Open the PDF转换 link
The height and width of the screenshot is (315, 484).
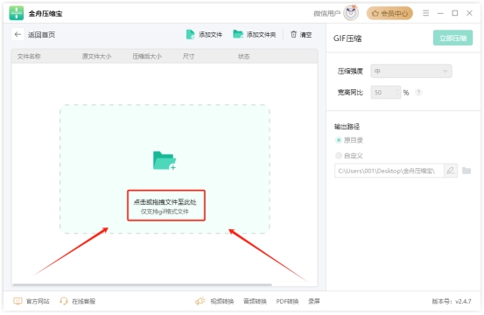click(287, 301)
